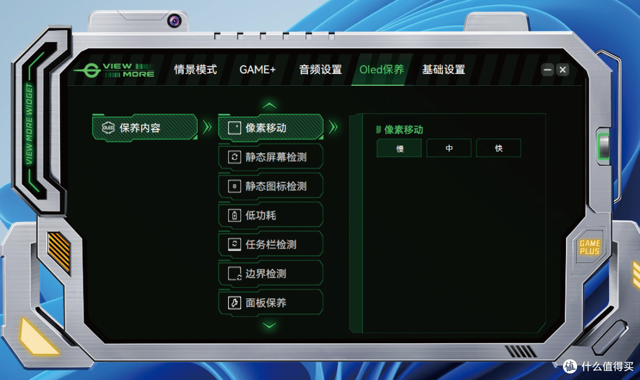Image resolution: width=640 pixels, height=380 pixels.
Task: Select the 保养内容 category
Action: pyautogui.click(x=145, y=128)
